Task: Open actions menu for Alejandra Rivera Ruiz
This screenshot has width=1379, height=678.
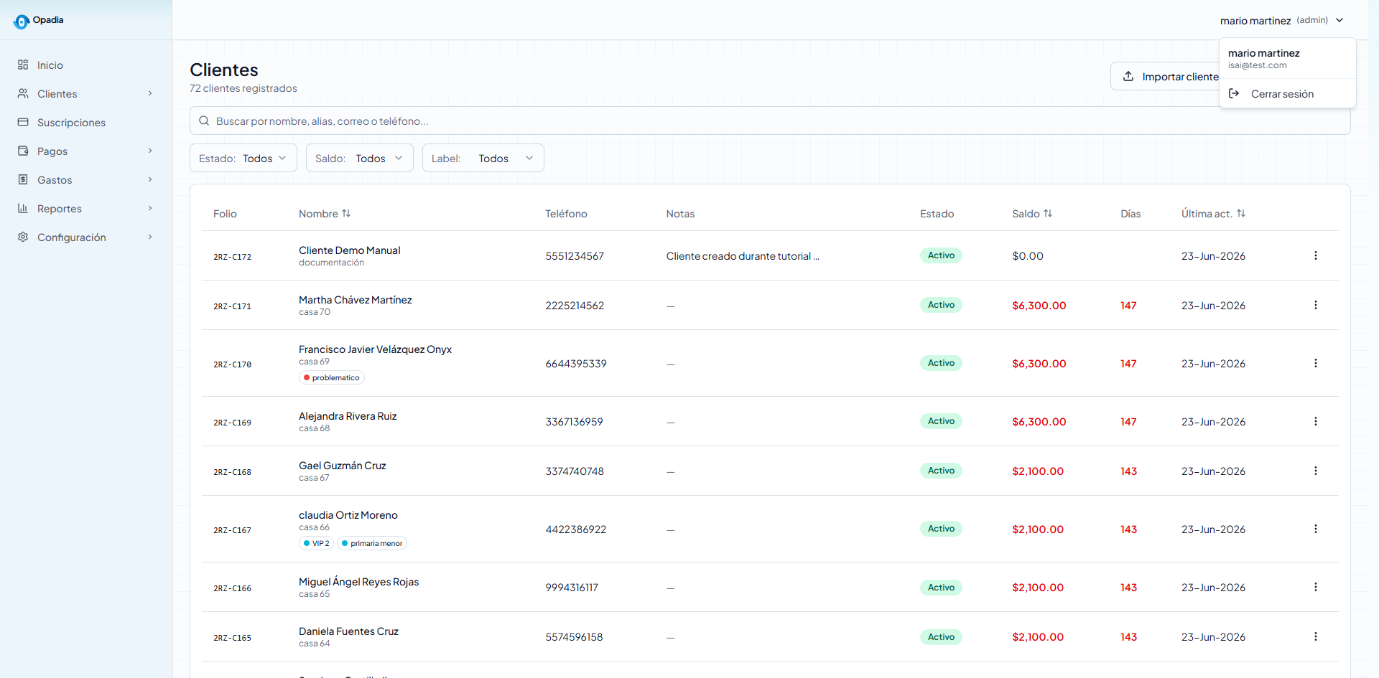Action: pos(1316,421)
